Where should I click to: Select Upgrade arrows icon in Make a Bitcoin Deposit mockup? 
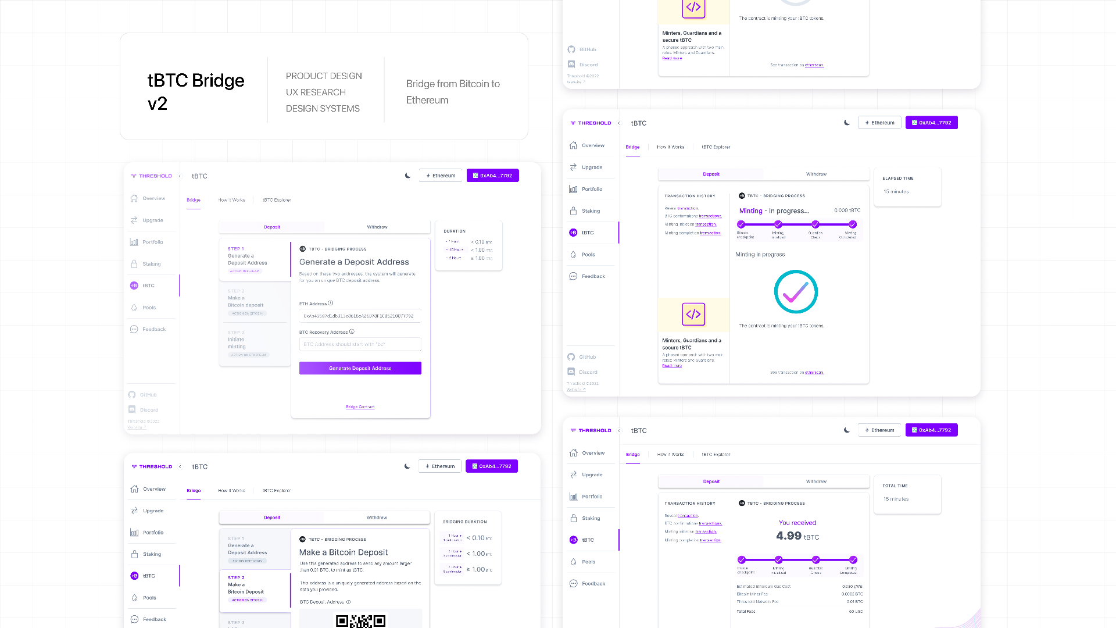point(135,511)
